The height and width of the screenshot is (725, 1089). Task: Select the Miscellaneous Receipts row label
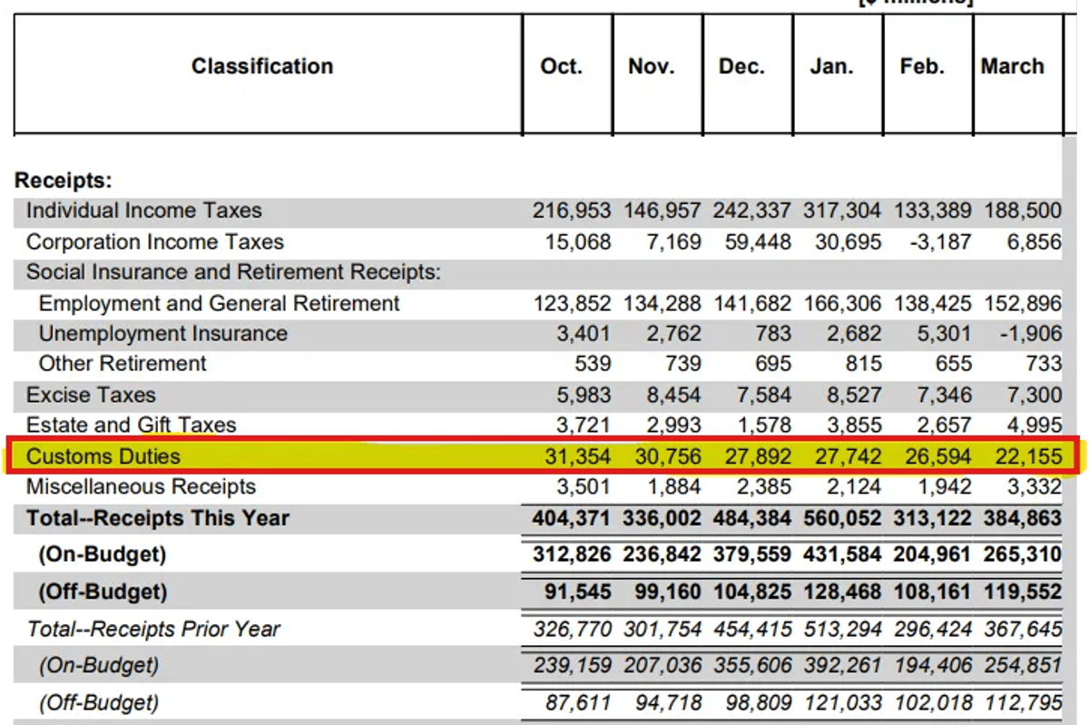[142, 486]
